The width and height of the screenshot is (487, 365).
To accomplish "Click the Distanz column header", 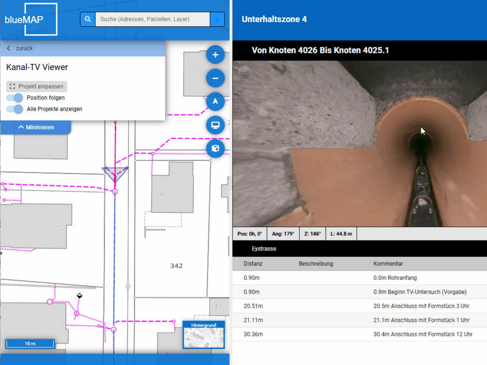I will tap(253, 264).
